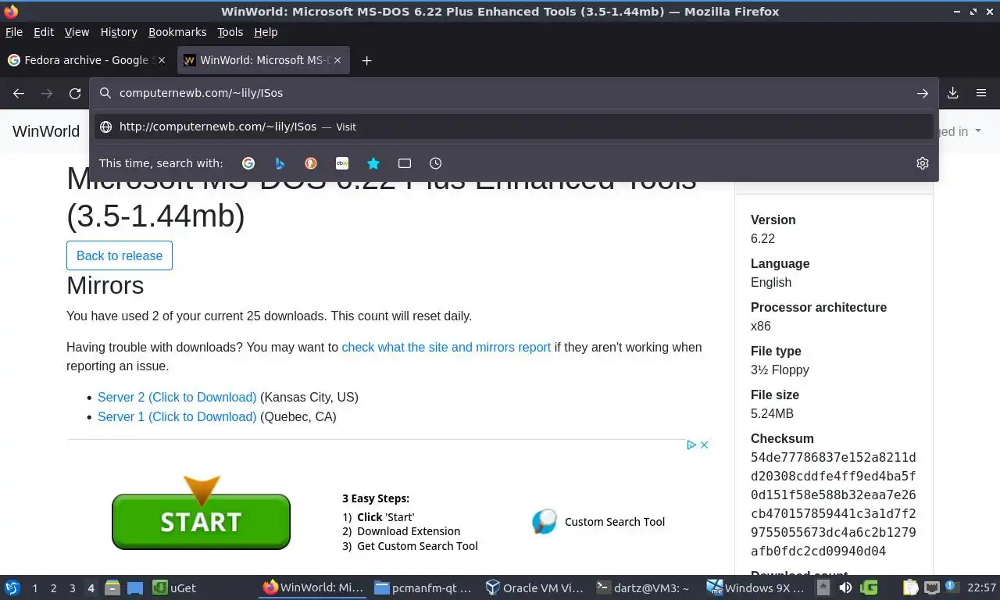Open the Edit menu
This screenshot has width=1000, height=600.
[x=44, y=32]
